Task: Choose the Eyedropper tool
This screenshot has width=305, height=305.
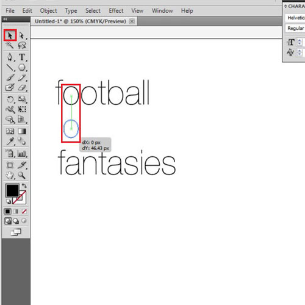Action: pyautogui.click(x=10, y=141)
